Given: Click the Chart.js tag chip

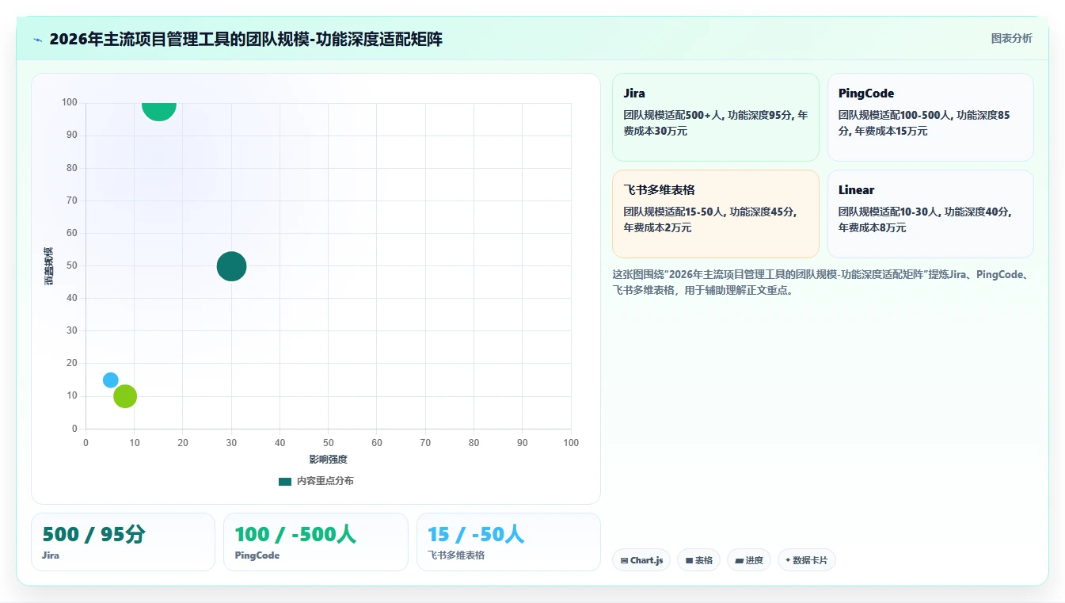Looking at the screenshot, I should click(641, 560).
